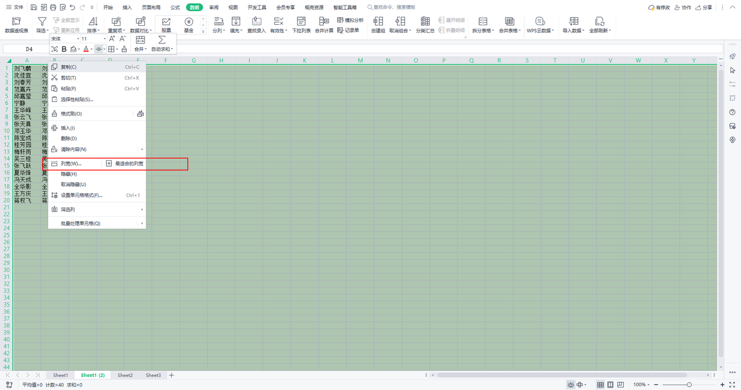Select 最适合的列宽 best-fit column width
This screenshot has height=390, width=741.
pyautogui.click(x=125, y=163)
